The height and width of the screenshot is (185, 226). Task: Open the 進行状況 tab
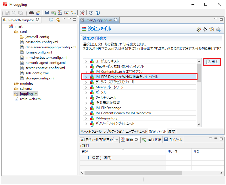pyautogui.click(x=152, y=140)
